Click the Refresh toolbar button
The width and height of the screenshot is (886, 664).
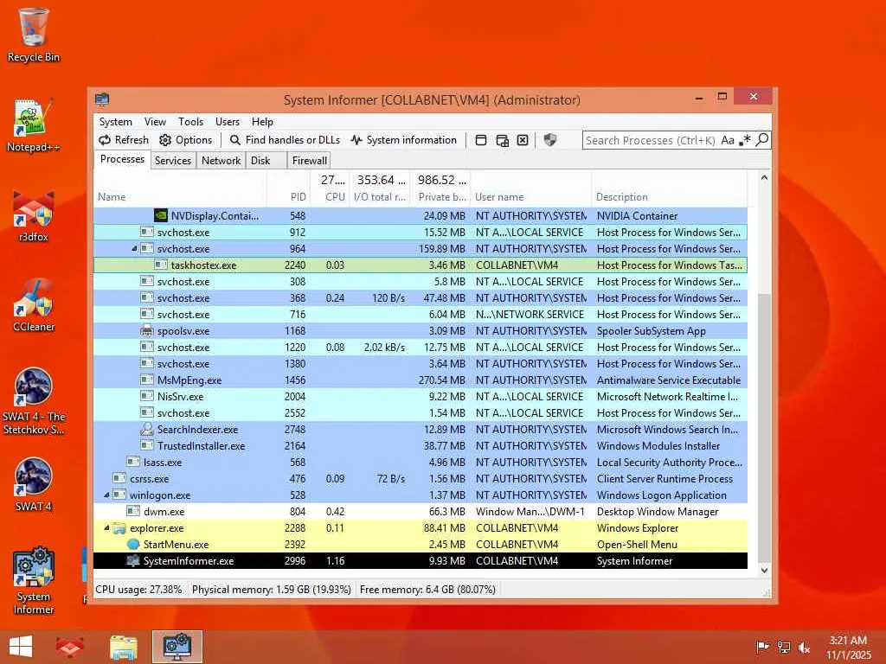pos(123,140)
